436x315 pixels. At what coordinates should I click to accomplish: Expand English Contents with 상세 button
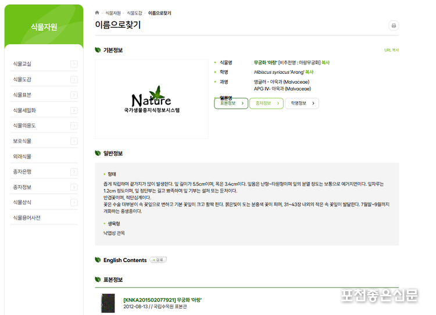click(x=158, y=260)
